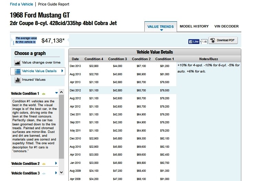253x181 pixels.
Task: Click the Notes/Buzz column header
Action: pos(208,59)
